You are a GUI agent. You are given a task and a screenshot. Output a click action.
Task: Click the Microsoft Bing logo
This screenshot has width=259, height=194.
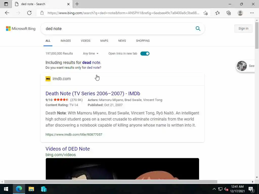click(21, 29)
